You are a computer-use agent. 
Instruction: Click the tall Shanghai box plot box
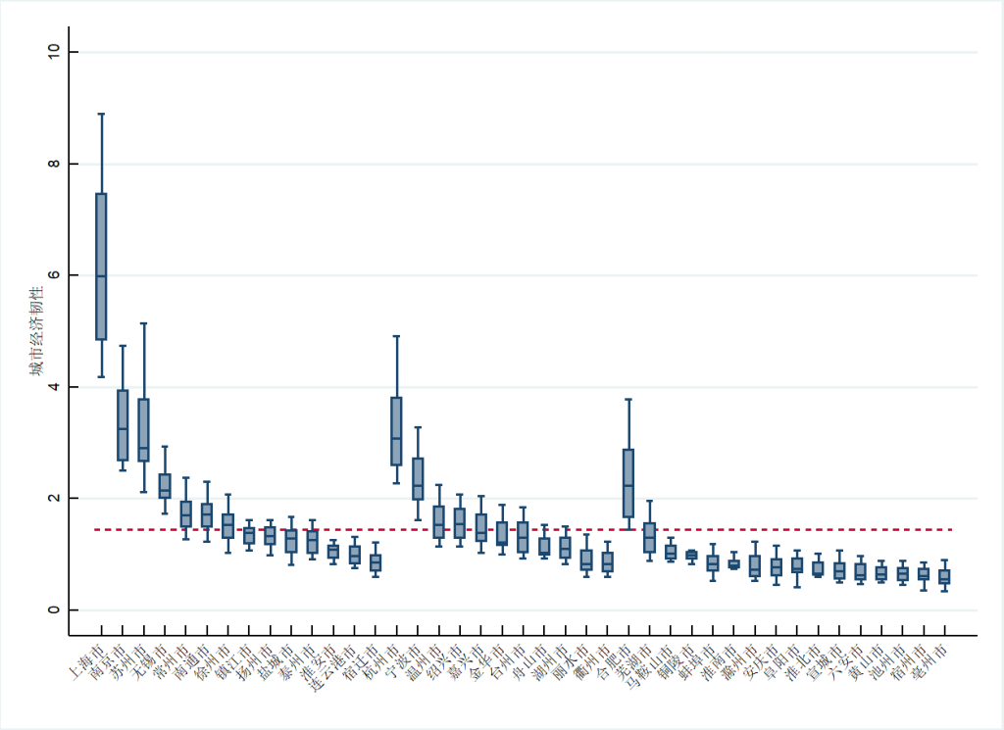[101, 267]
